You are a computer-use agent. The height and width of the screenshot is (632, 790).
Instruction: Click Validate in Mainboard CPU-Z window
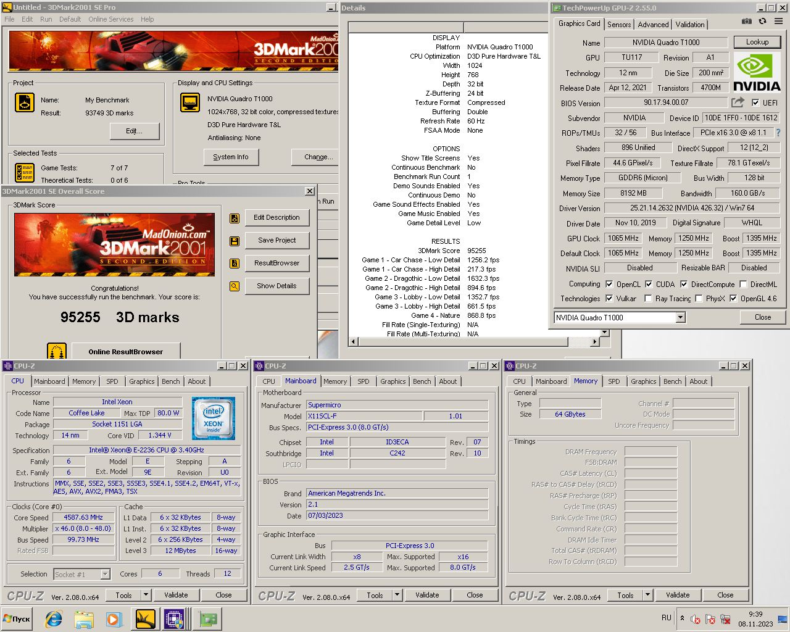pyautogui.click(x=427, y=595)
